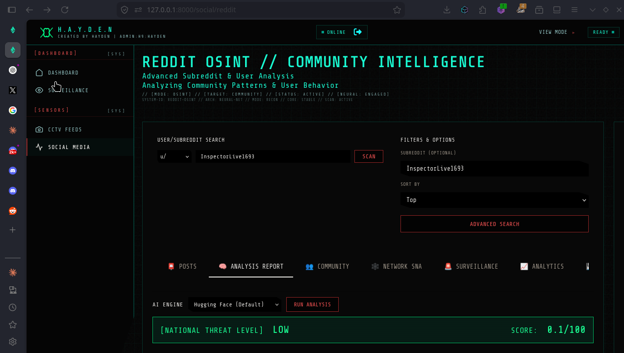Switch to the ANALYTICS tab
This screenshot has height=353, width=624.
tap(542, 267)
